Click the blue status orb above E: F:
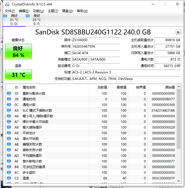This screenshot has height=188, width=185. 28,16
